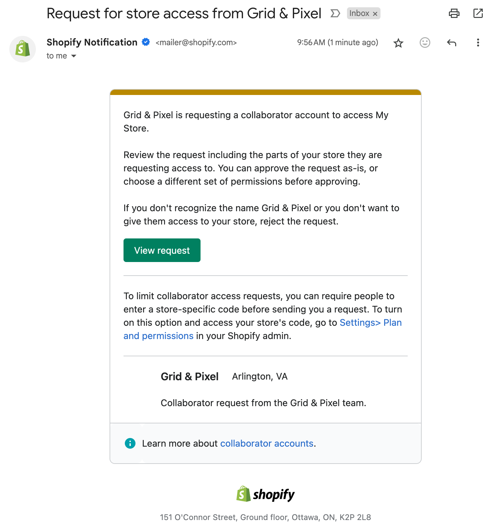This screenshot has height=530, width=504.
Task: Open the three-dot more options menu
Action: coord(478,43)
